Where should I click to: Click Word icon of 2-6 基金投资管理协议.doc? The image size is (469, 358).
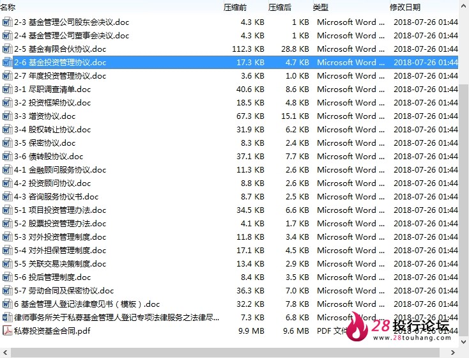(7, 62)
